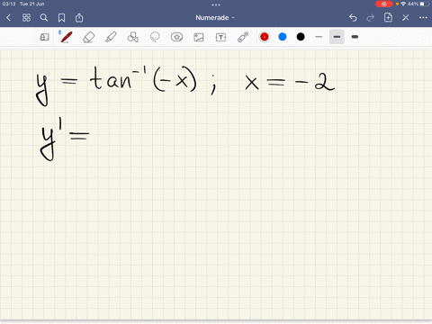Open the share/export icon

click(79, 18)
